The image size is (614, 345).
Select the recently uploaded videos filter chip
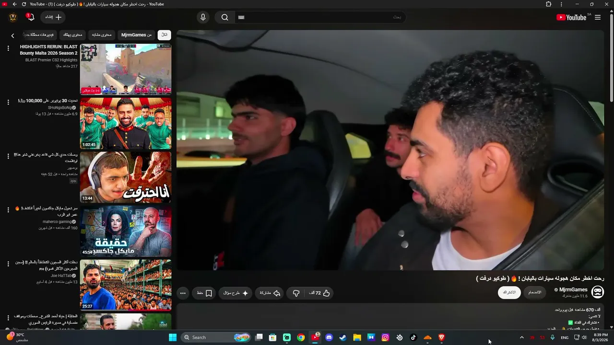[39, 35]
